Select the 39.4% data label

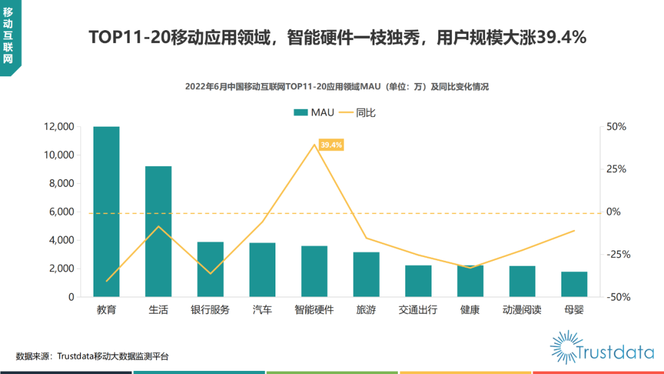point(331,145)
